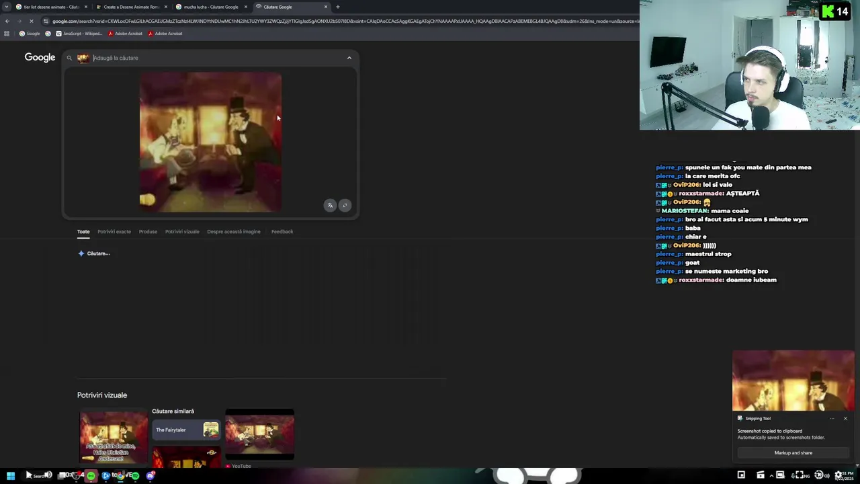Close the active 'Căutare Google' tab
860x484 pixels.
pos(326,7)
